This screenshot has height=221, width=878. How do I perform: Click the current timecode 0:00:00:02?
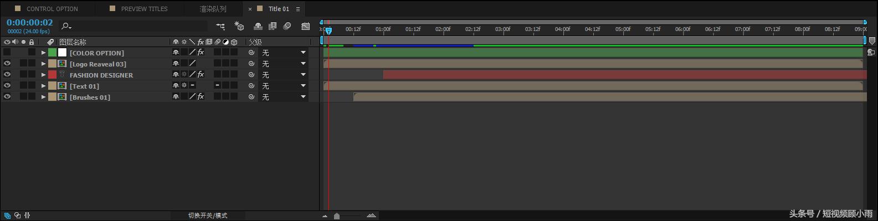tap(30, 23)
